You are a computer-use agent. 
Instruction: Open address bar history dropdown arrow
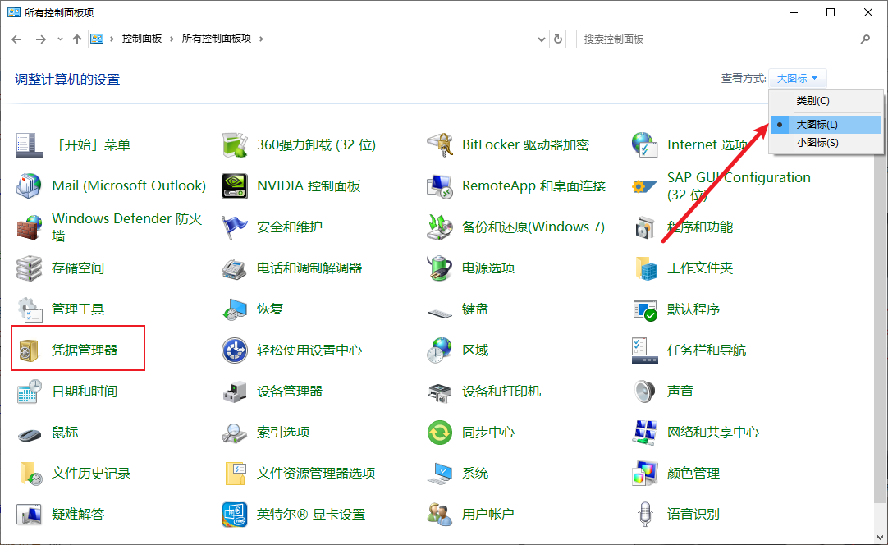tap(541, 39)
